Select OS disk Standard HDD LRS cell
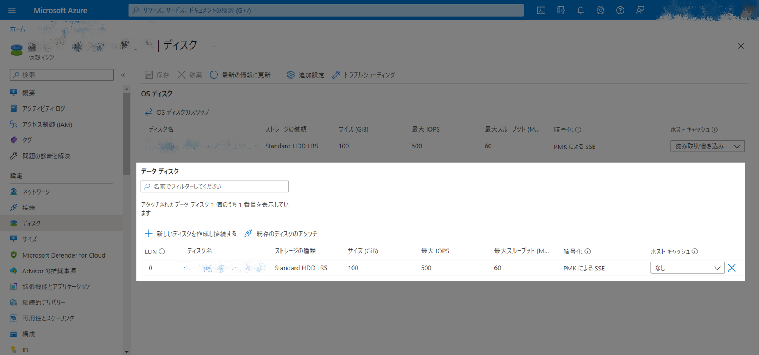Image resolution: width=759 pixels, height=355 pixels. coord(291,146)
